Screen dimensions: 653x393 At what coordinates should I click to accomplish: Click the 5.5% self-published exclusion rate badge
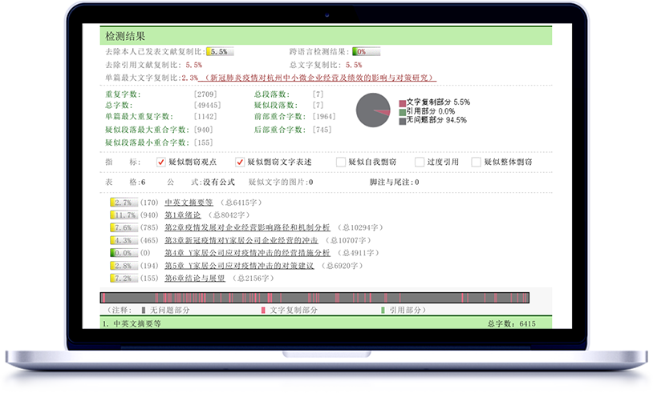click(x=220, y=51)
